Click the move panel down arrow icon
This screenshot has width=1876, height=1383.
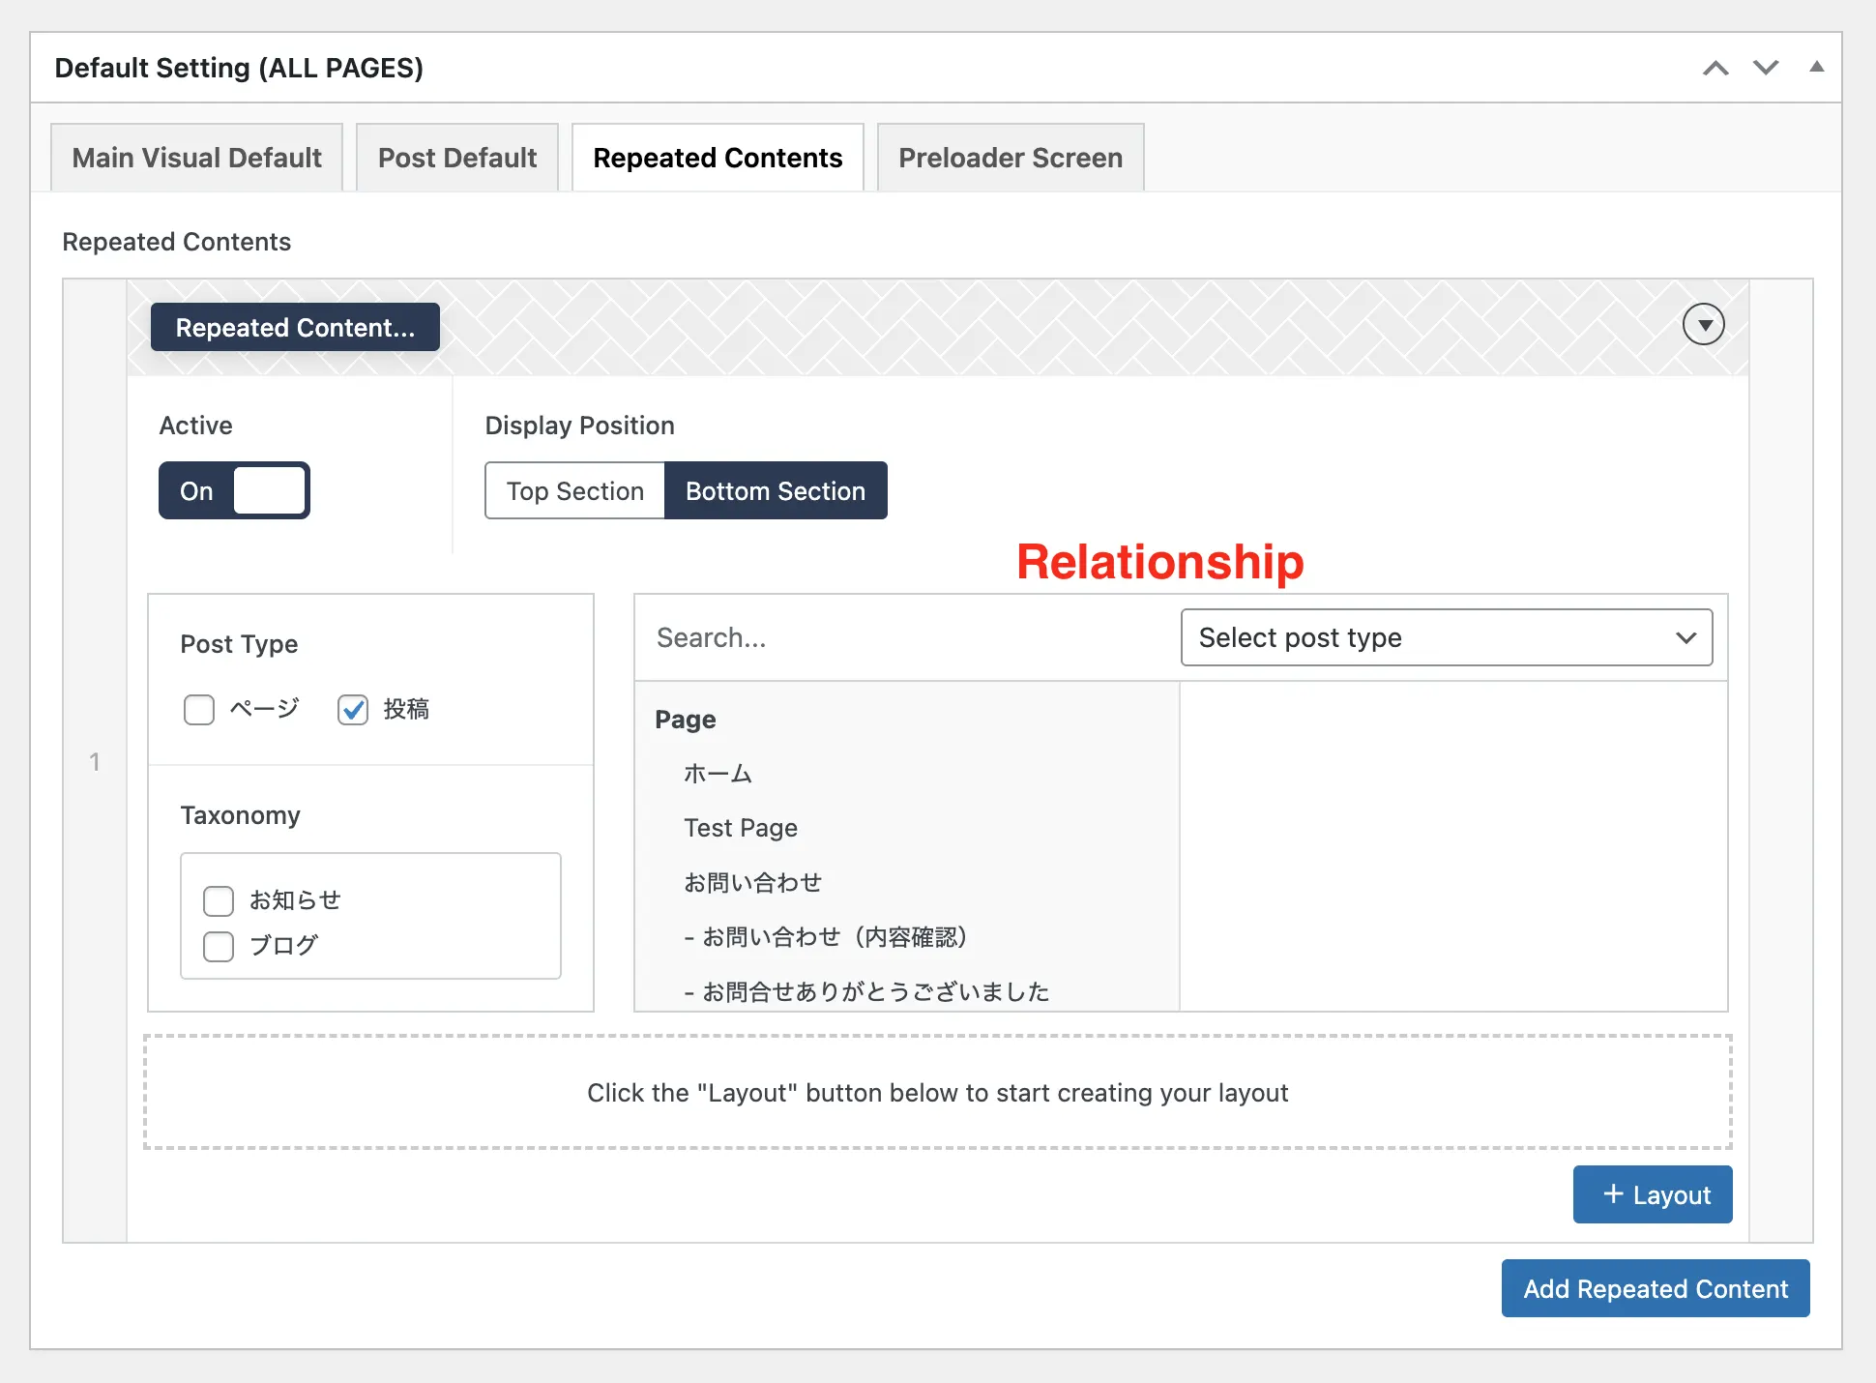coord(1766,68)
